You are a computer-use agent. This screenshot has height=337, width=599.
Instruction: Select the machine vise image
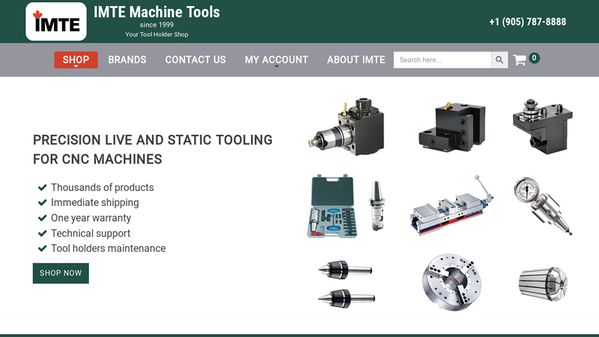[x=452, y=205]
